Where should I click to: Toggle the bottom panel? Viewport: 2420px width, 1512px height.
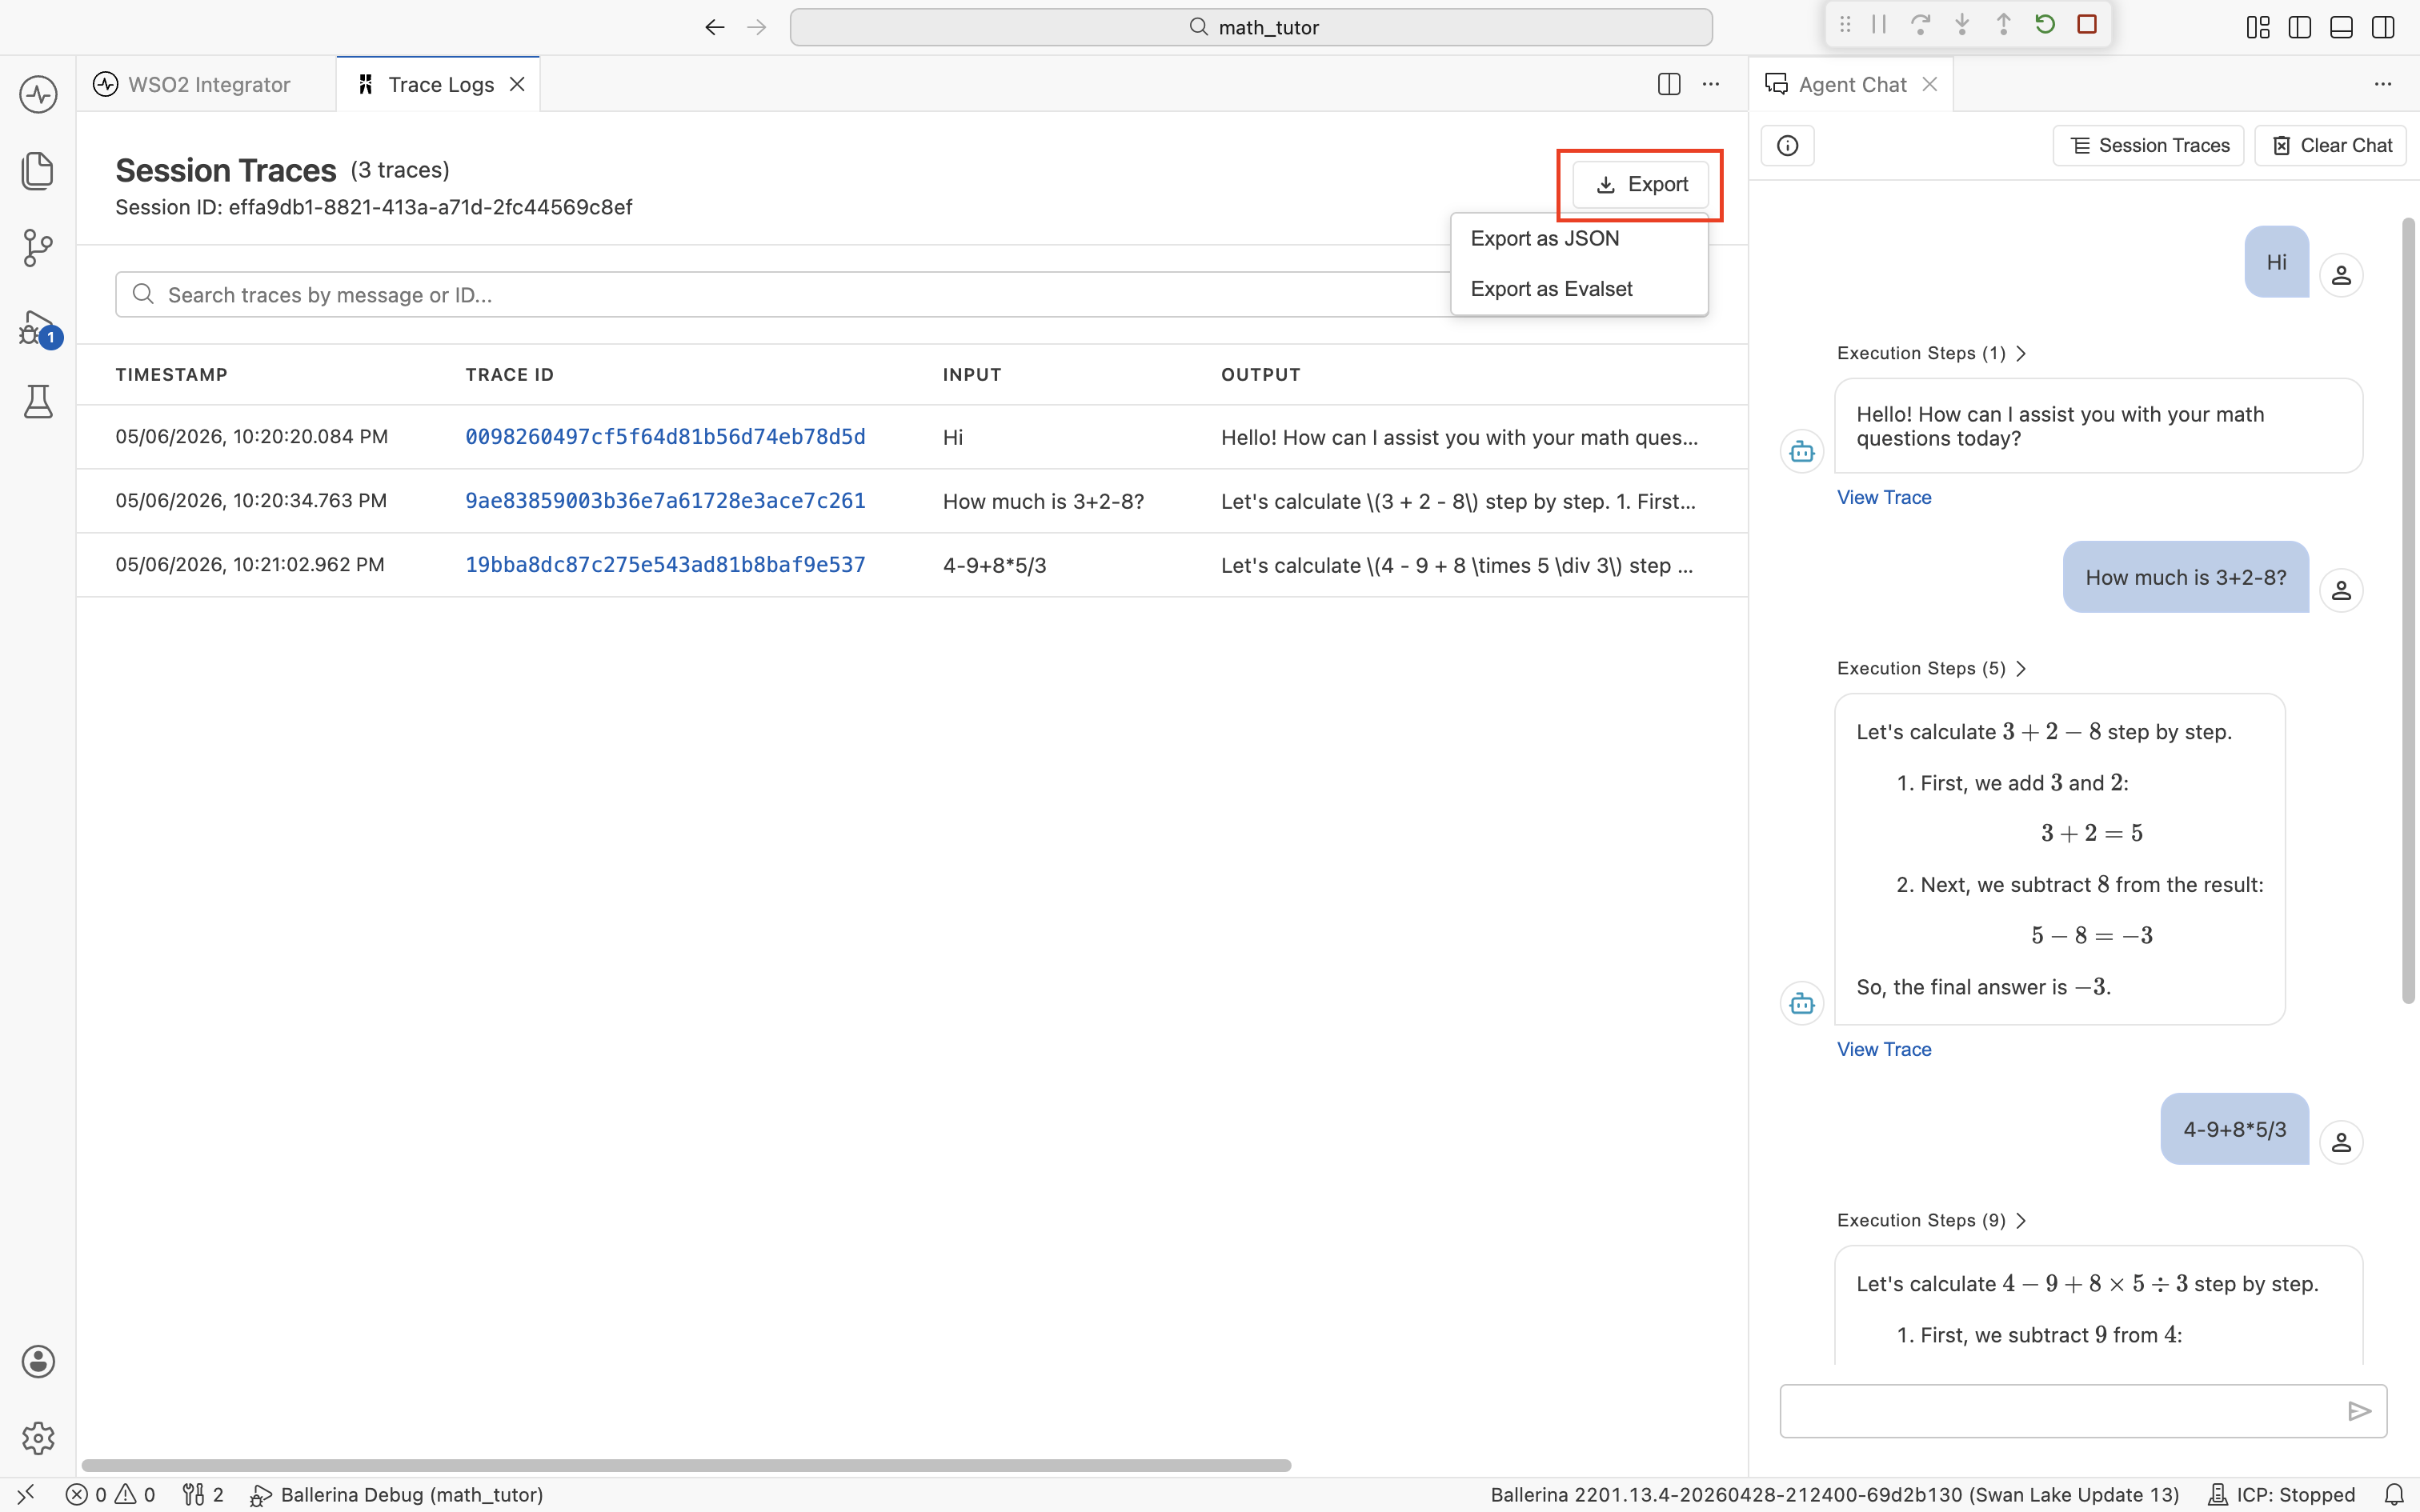(x=2341, y=27)
